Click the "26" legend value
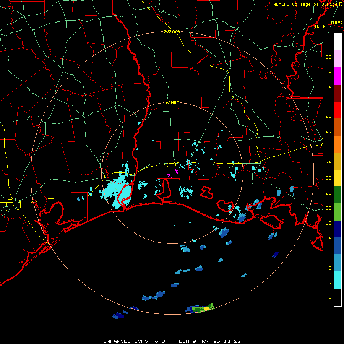The image size is (344, 344). click(328, 193)
